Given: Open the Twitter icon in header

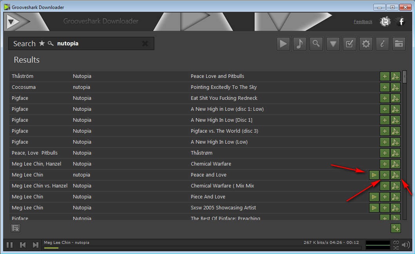Looking at the screenshot, I should pos(385,22).
